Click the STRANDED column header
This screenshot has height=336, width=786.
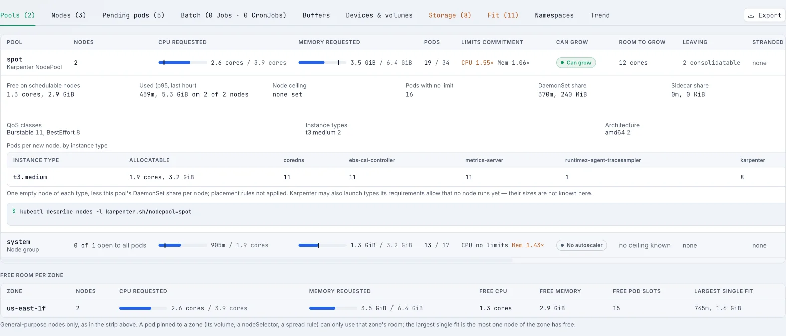point(768,42)
